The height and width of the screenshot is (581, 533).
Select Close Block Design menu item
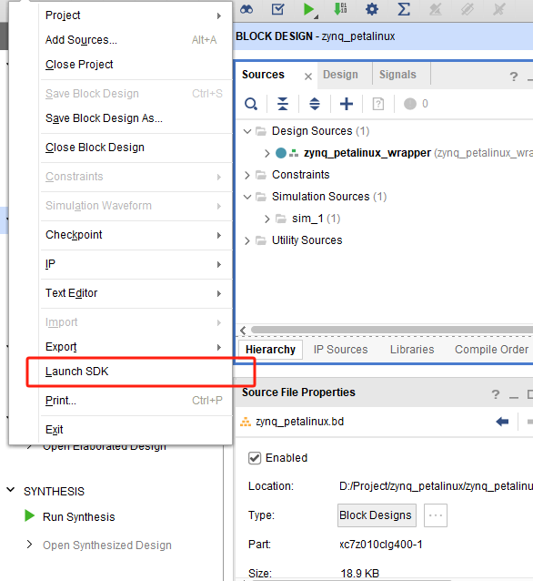(136, 148)
